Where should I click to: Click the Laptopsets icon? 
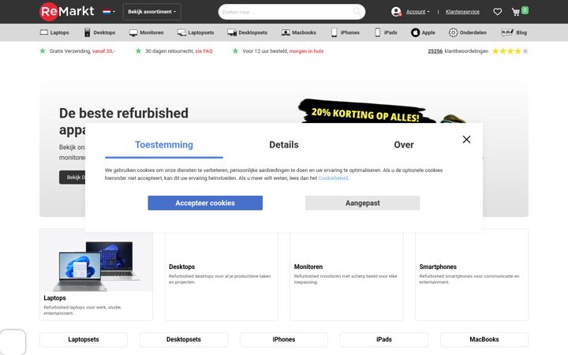181,32
